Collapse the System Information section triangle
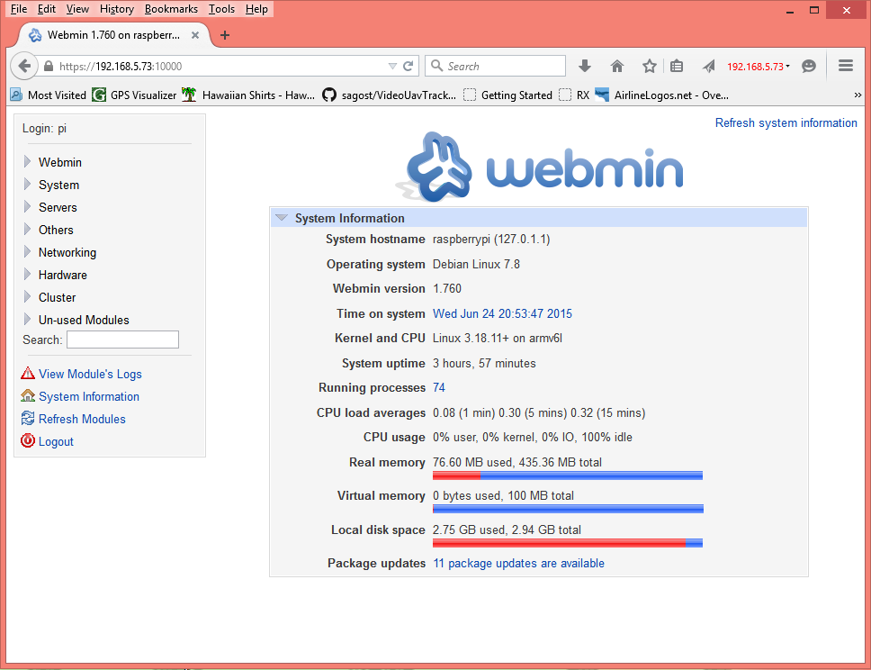871x670 pixels. pos(282,218)
